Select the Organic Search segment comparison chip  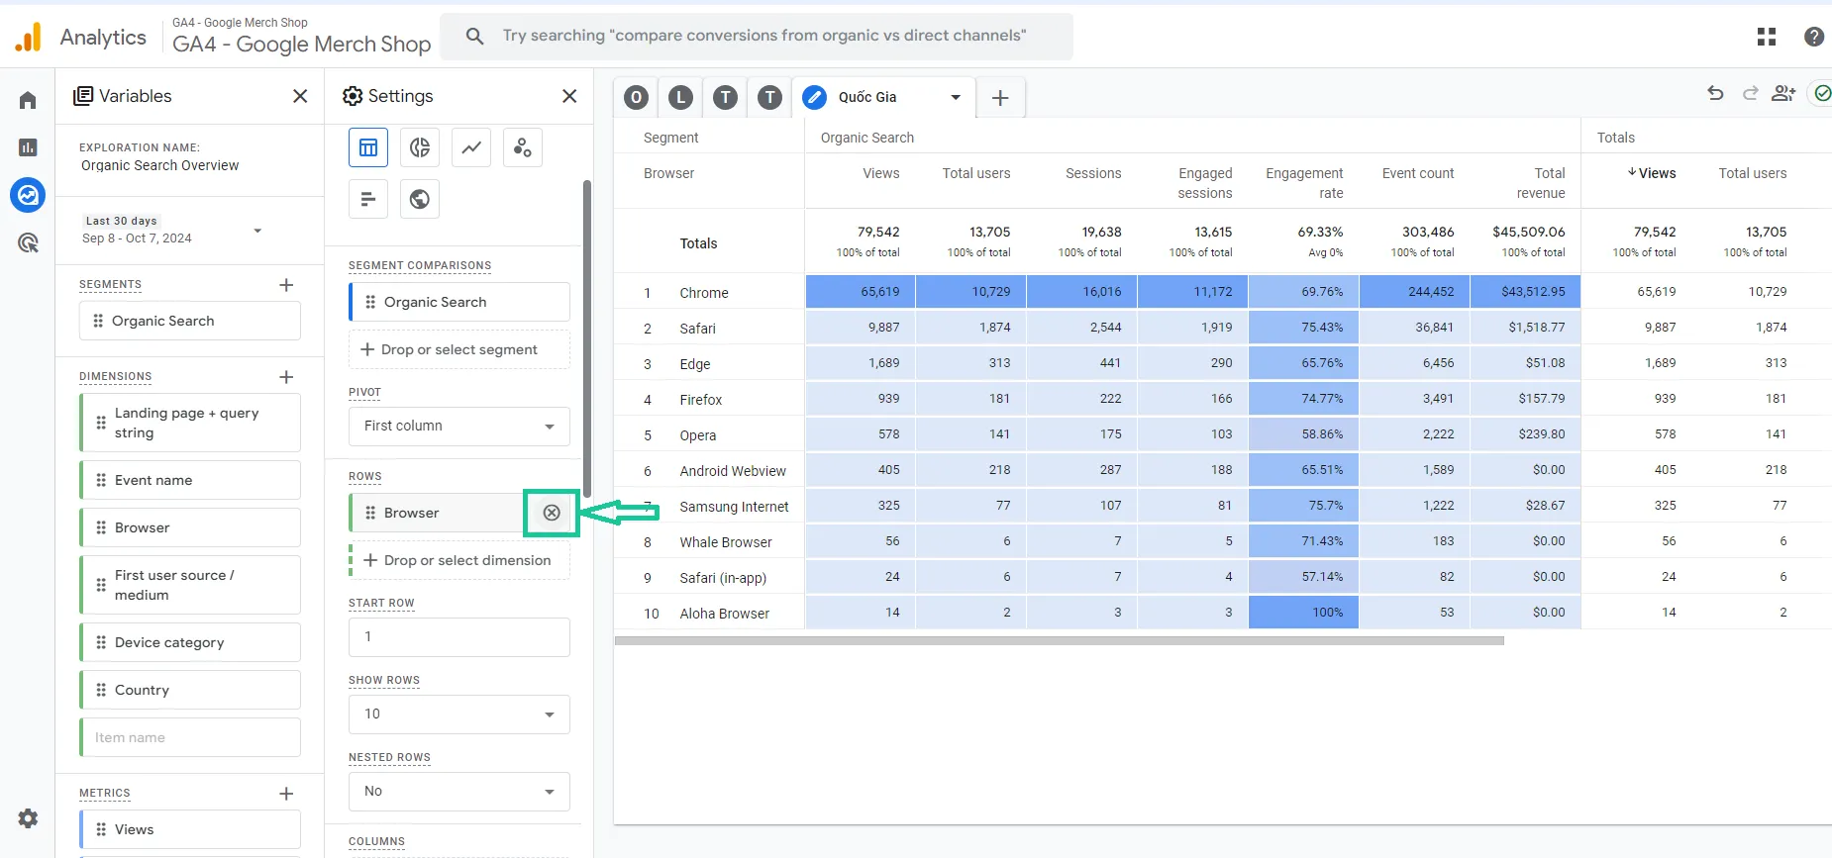click(459, 302)
